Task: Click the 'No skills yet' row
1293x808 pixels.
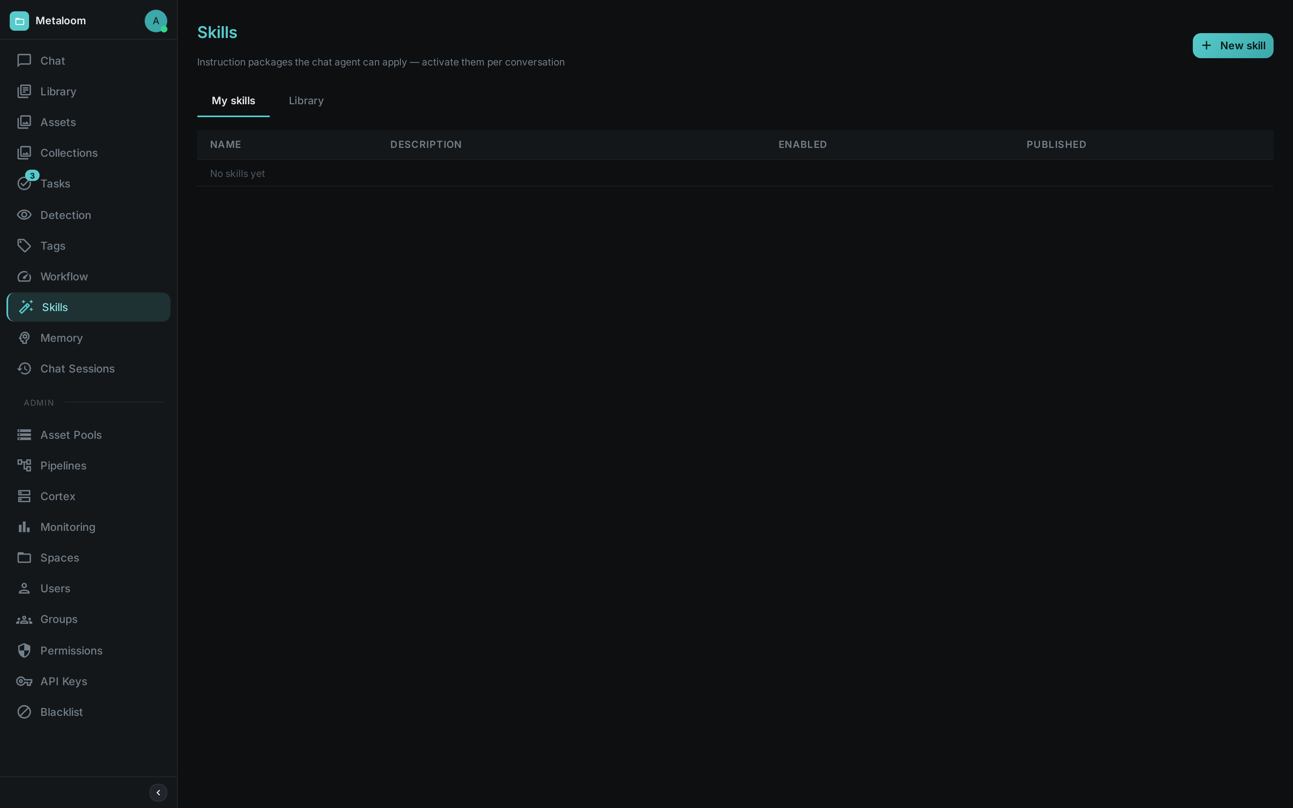Action: click(x=735, y=173)
